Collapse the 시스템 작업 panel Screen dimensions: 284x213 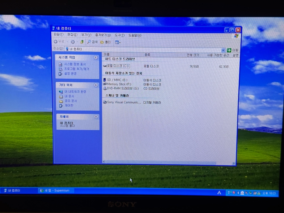(x=96, y=58)
